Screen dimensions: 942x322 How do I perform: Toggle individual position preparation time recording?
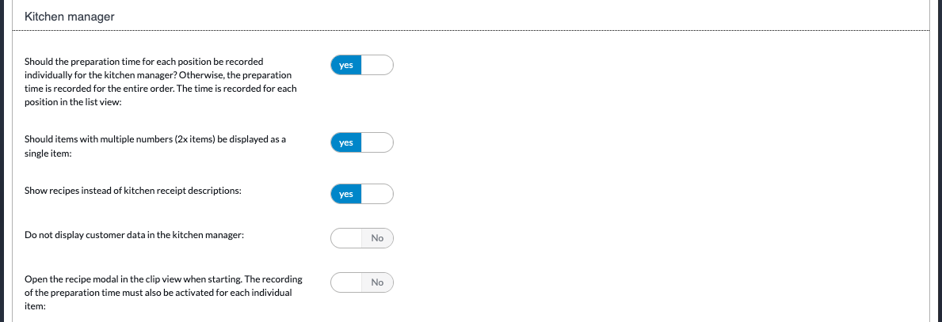(361, 65)
